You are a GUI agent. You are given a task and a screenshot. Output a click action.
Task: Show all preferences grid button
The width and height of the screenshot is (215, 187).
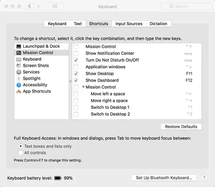(55, 6)
